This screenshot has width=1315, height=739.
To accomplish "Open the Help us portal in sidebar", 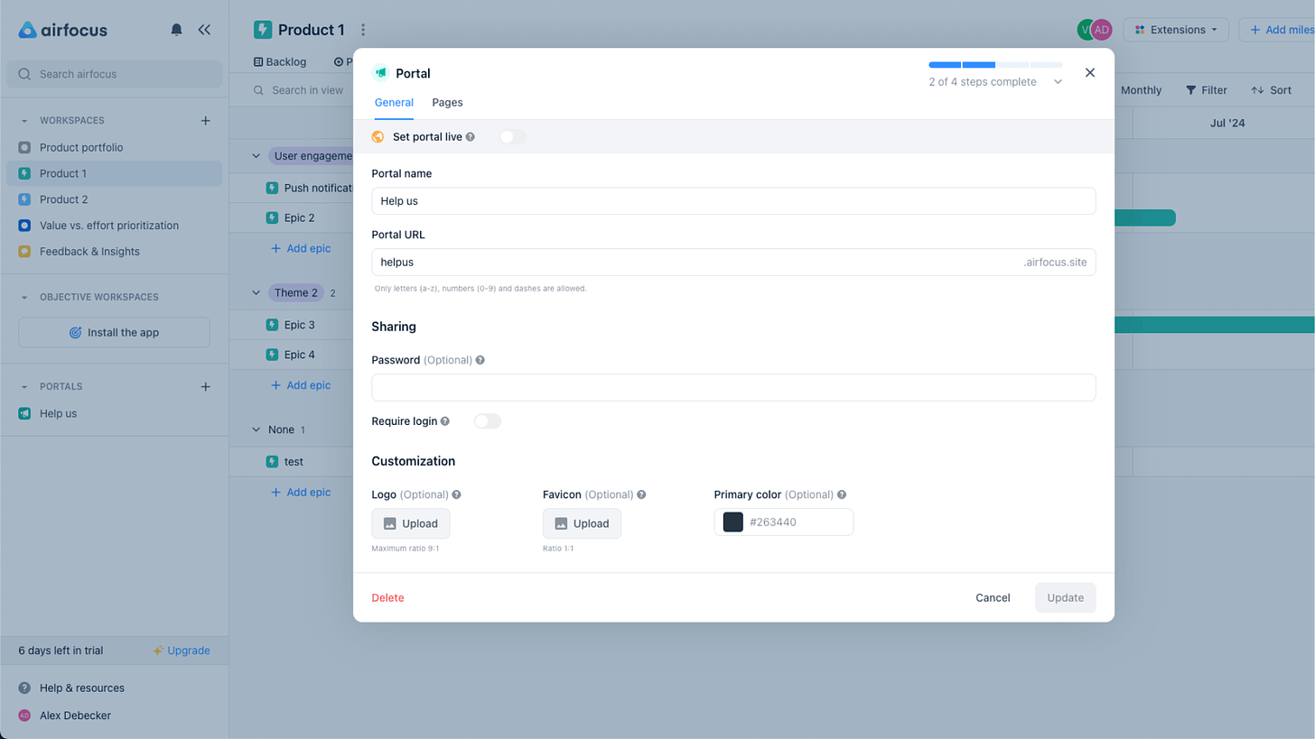I will [x=114, y=413].
